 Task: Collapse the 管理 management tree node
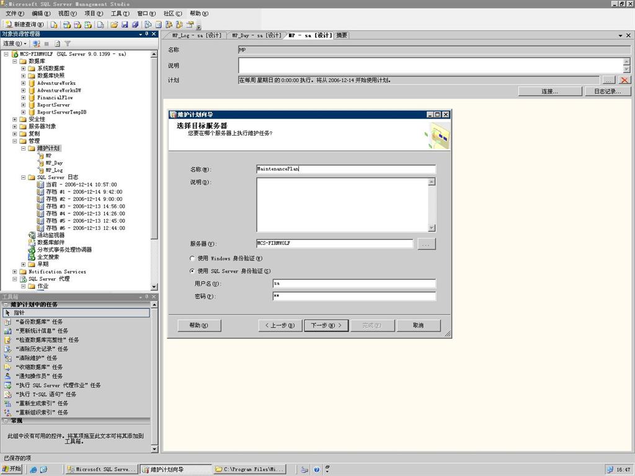click(x=15, y=141)
